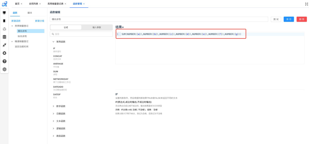Click the 新建分组 link
The height and width of the screenshot is (144, 309).
click(x=40, y=21)
